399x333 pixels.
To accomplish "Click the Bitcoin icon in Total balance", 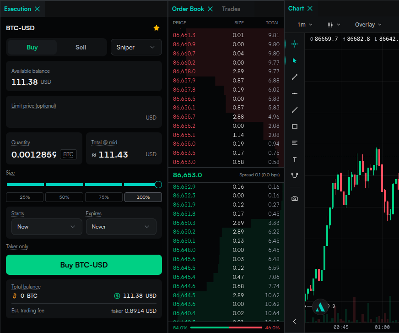I will point(15,296).
